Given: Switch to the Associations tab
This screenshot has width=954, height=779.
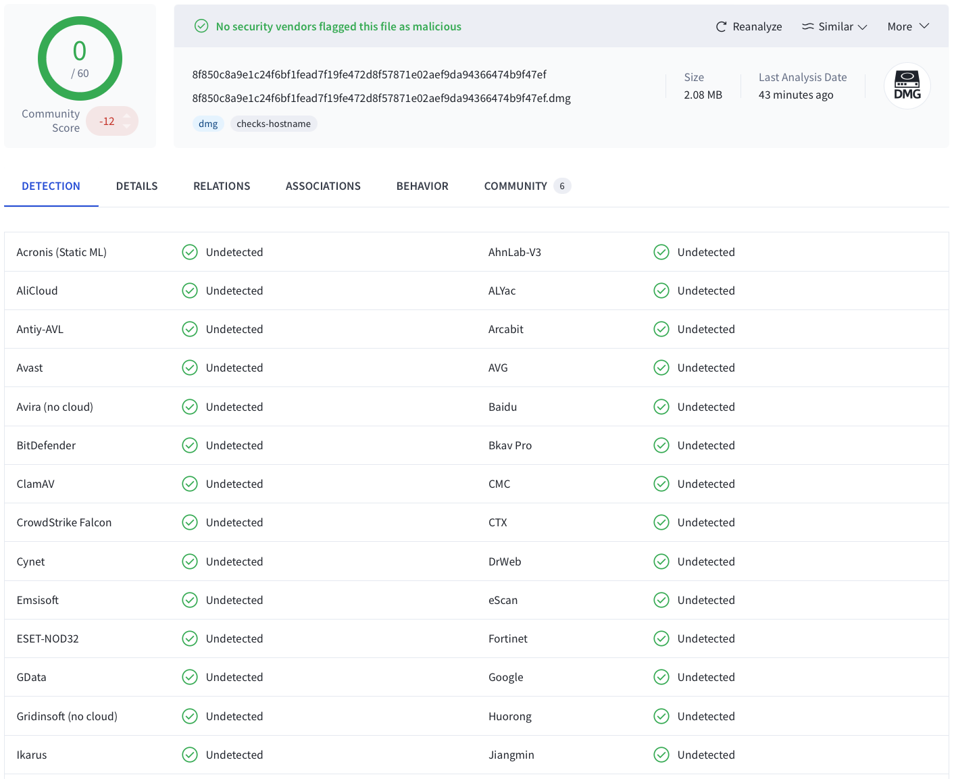Looking at the screenshot, I should 323,186.
